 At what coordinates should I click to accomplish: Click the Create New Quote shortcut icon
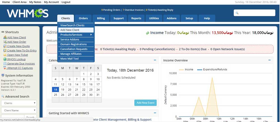point(5,46)
